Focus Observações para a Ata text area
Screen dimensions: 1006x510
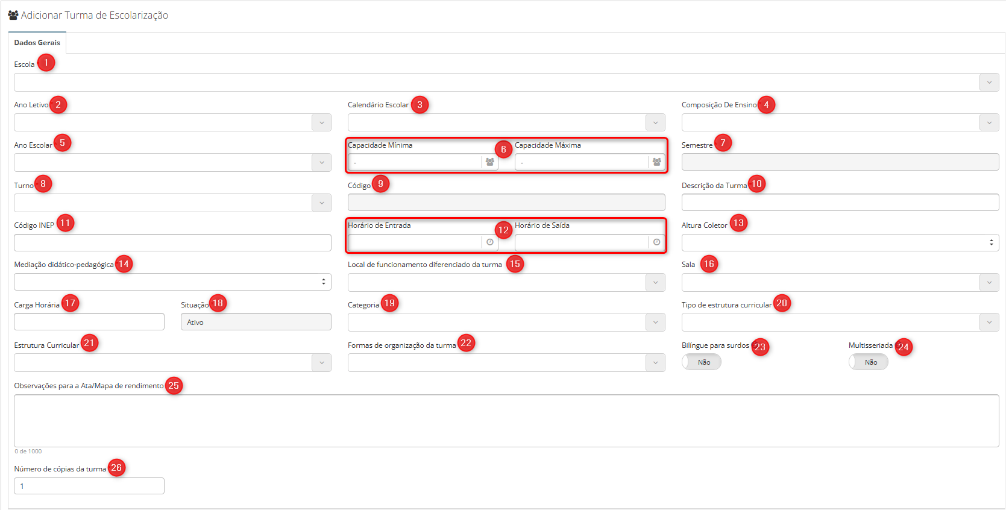click(x=506, y=421)
